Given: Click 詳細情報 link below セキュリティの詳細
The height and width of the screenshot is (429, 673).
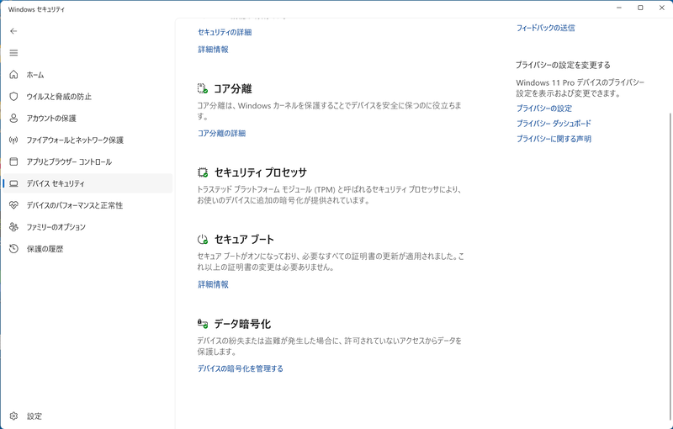Looking at the screenshot, I should coord(213,50).
